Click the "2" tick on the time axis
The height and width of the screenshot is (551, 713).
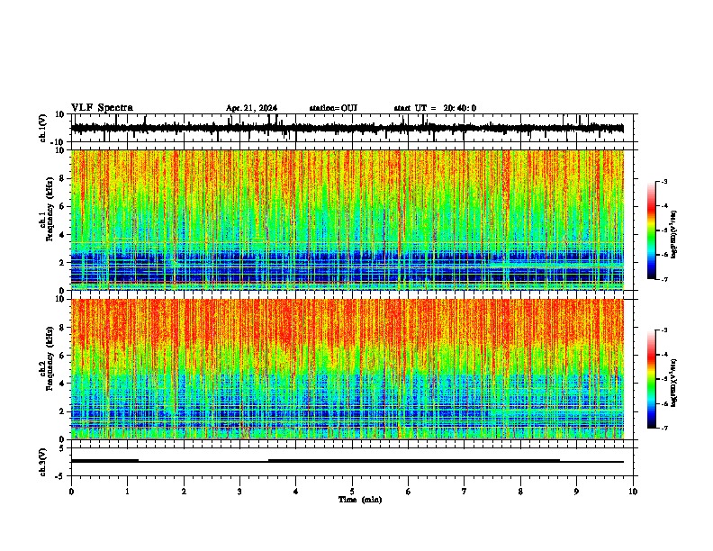coord(184,492)
